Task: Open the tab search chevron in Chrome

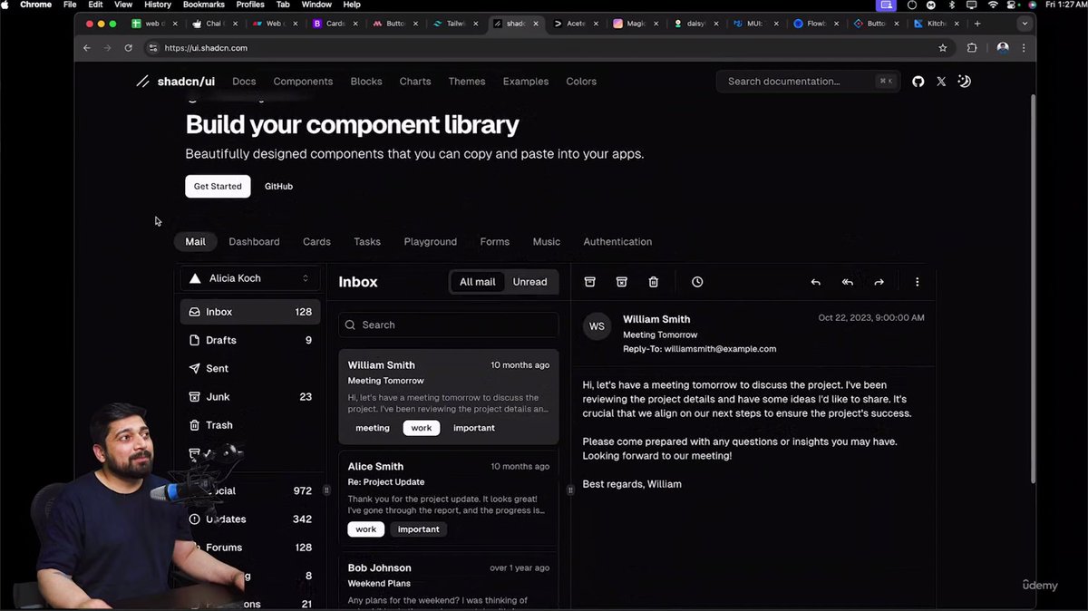Action: [x=1025, y=24]
